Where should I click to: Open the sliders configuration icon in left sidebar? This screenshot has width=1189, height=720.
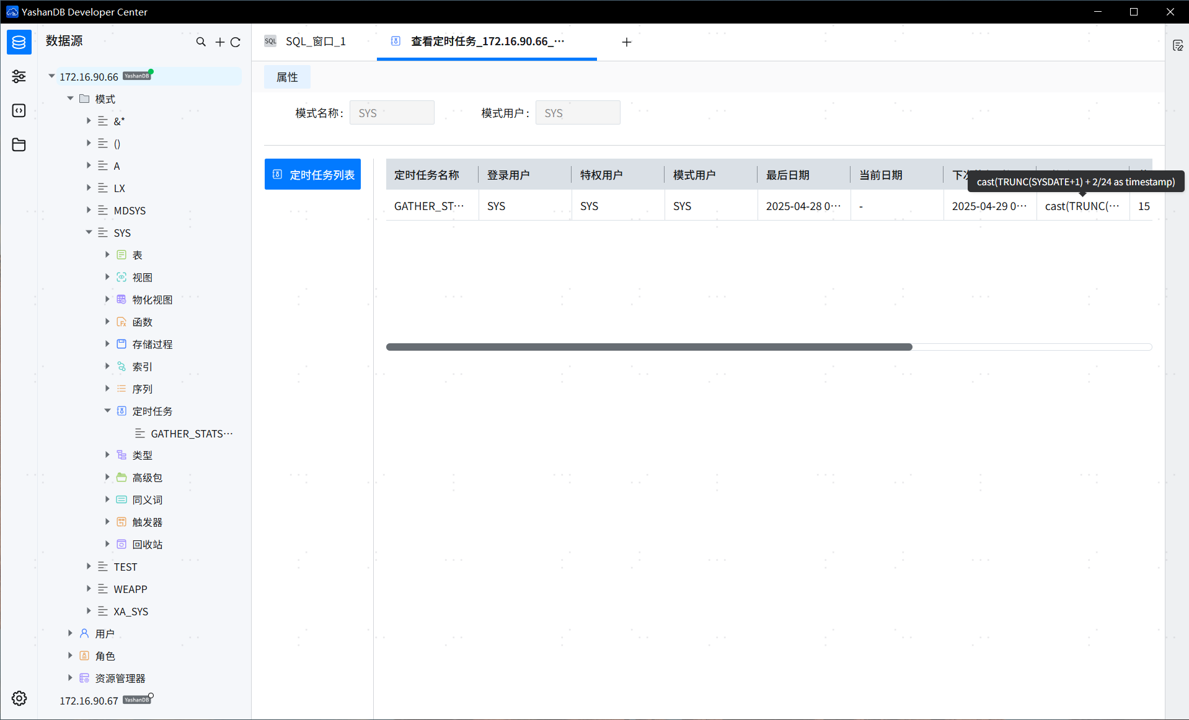point(19,76)
